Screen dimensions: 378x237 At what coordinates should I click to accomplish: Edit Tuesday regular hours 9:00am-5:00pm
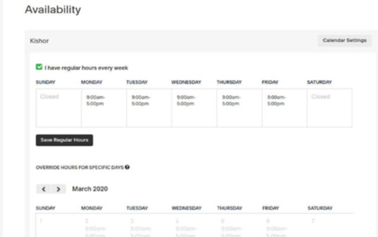click(149, 108)
